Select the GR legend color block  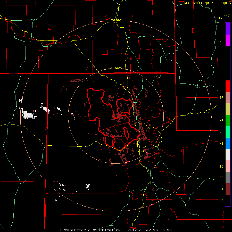(x=228, y=98)
